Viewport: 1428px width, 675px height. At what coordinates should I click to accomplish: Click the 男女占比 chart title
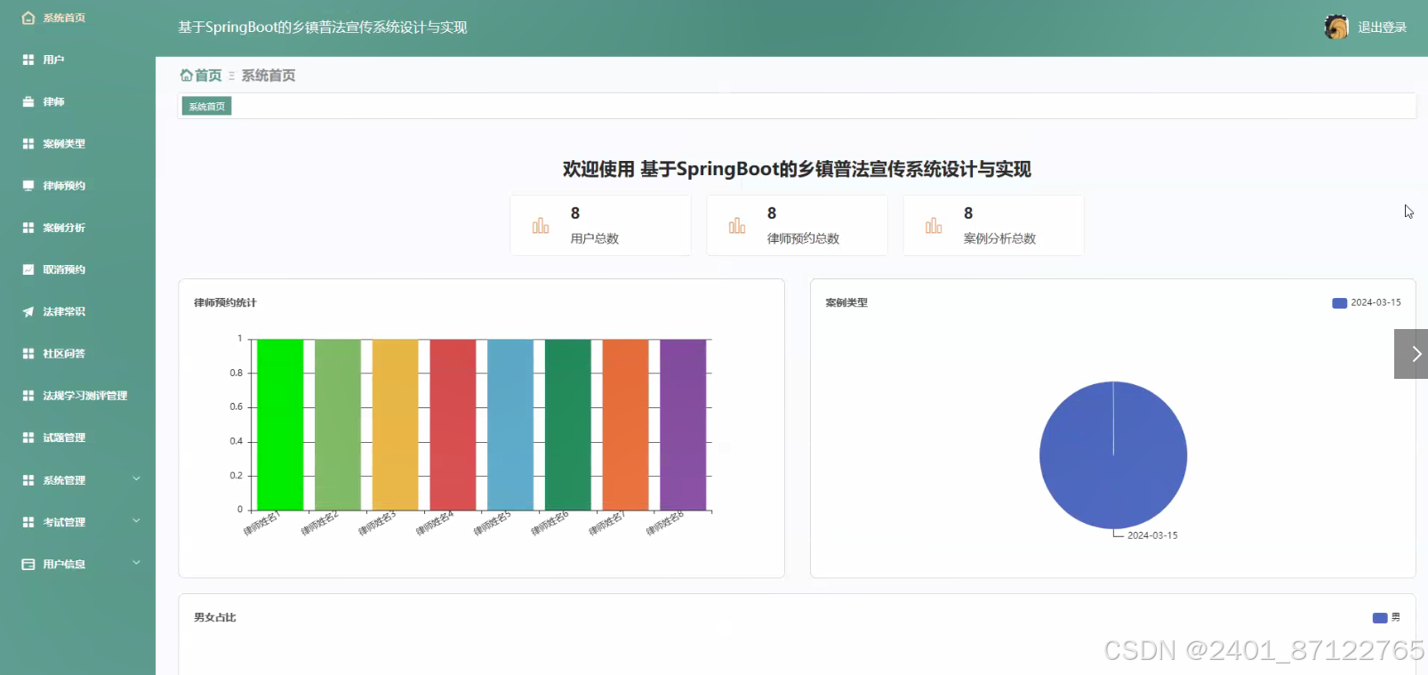point(215,617)
